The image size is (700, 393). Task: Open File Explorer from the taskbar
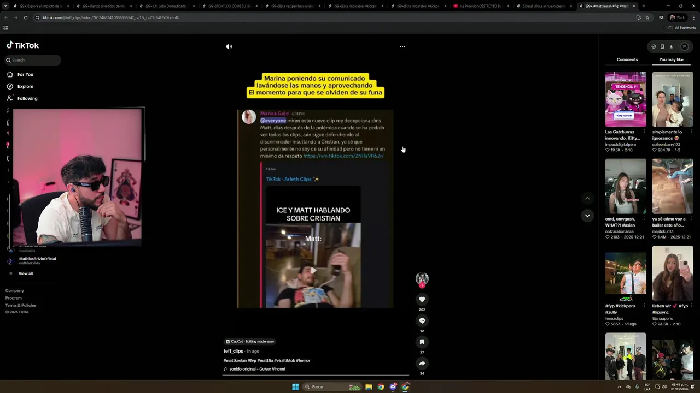369,386
